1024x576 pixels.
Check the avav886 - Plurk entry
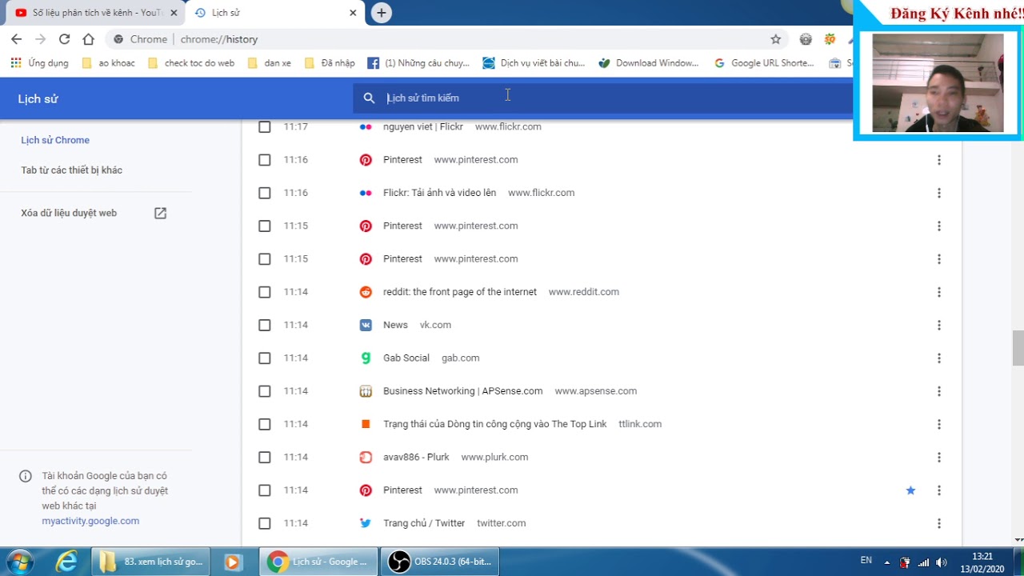pos(265,457)
